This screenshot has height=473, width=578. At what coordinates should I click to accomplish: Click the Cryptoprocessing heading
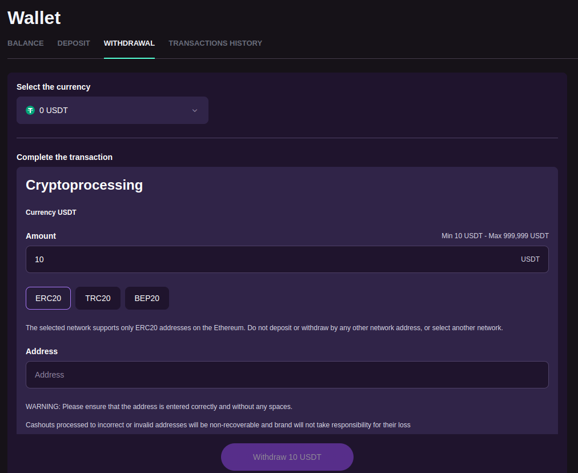pos(85,185)
